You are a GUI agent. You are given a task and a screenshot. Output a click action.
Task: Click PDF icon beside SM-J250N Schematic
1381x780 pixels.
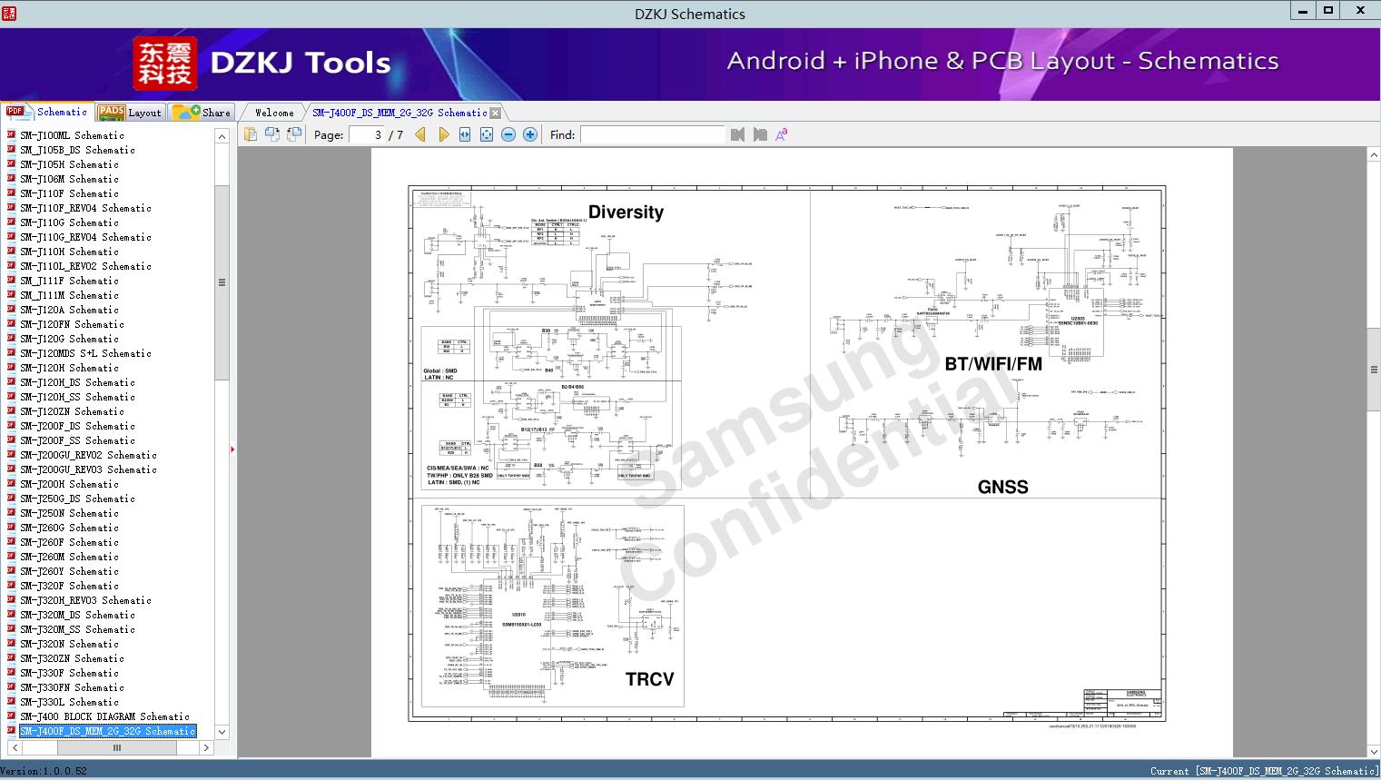click(11, 513)
